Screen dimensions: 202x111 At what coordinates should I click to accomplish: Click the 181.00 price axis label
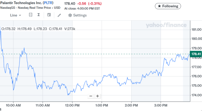[x=196, y=29]
